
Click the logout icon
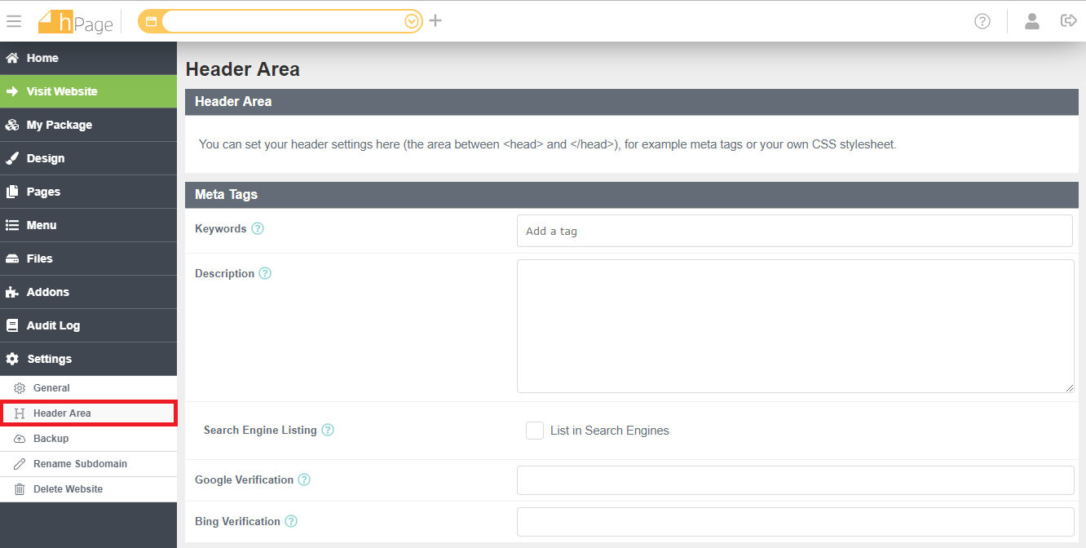click(1069, 20)
